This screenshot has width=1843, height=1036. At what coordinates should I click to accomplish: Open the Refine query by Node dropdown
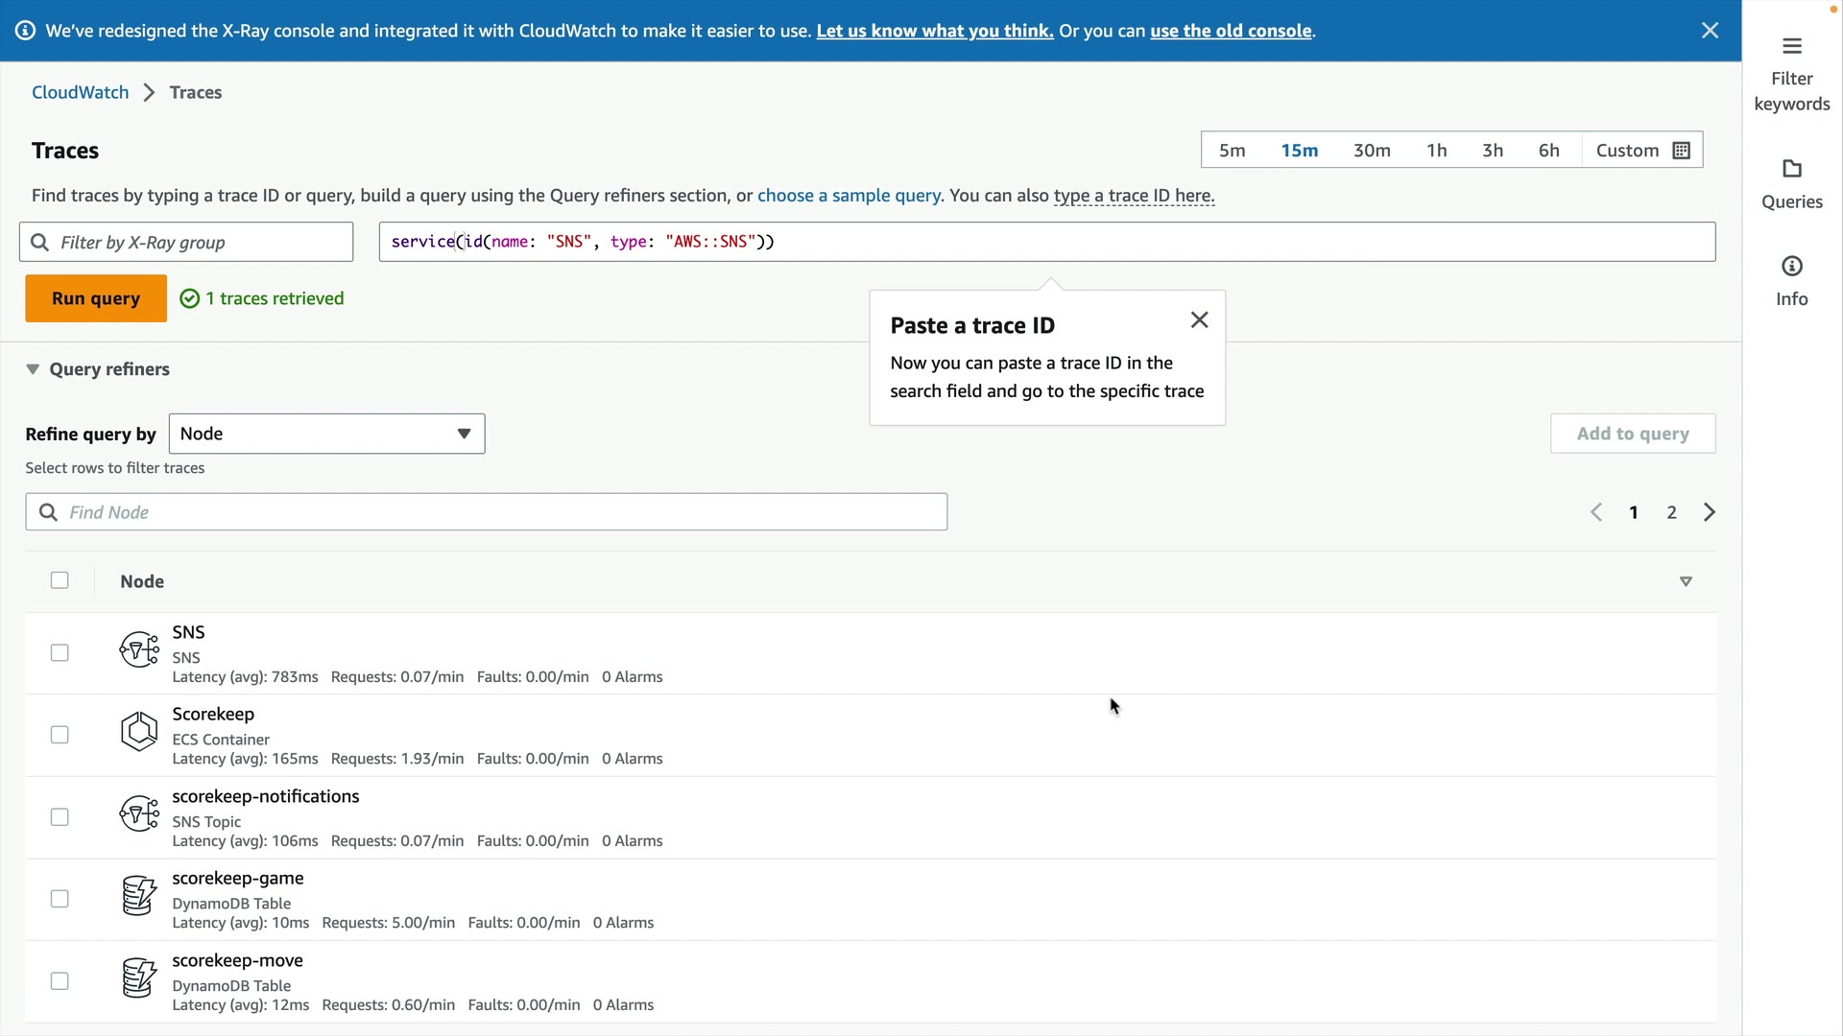pos(326,434)
